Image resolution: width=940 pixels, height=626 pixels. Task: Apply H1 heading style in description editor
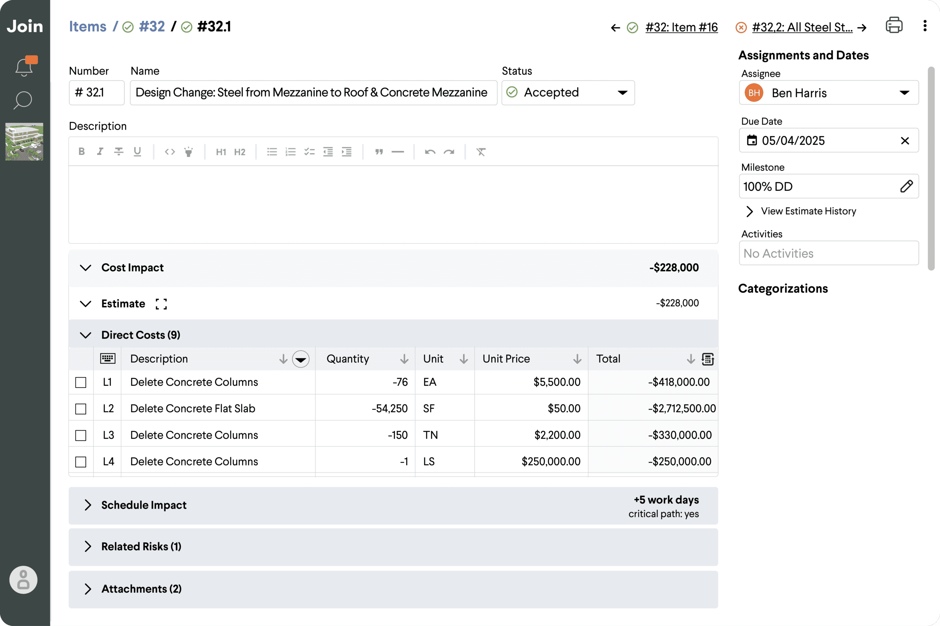(x=221, y=152)
